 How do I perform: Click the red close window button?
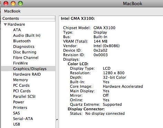coord(6,3)
